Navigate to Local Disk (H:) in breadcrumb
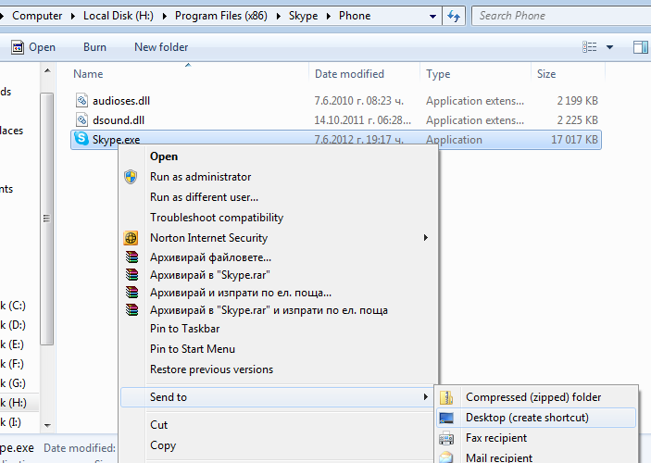 pos(119,16)
